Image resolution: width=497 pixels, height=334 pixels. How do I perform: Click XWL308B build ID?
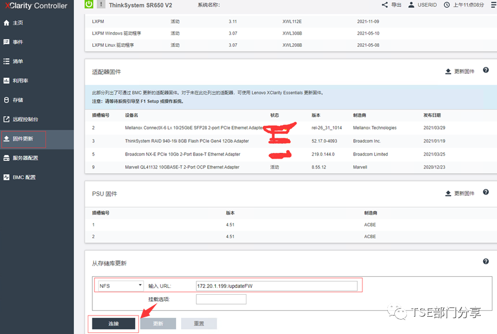(x=292, y=33)
